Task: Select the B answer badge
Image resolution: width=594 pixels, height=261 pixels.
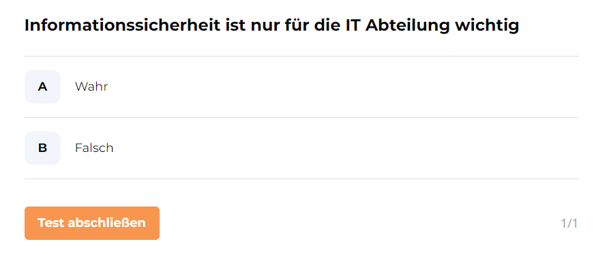Action: point(42,148)
